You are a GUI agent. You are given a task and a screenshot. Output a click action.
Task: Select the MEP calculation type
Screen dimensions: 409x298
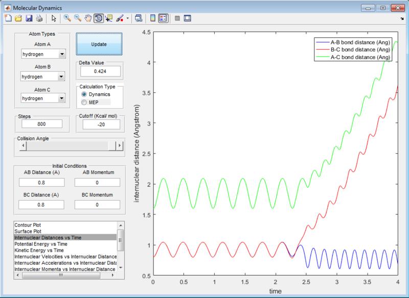(84, 103)
